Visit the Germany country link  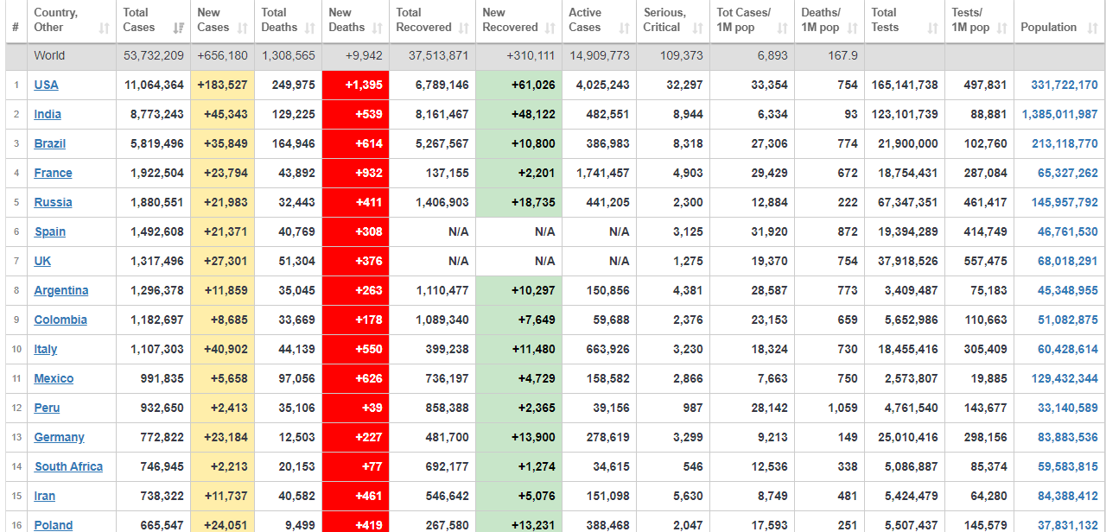[59, 437]
